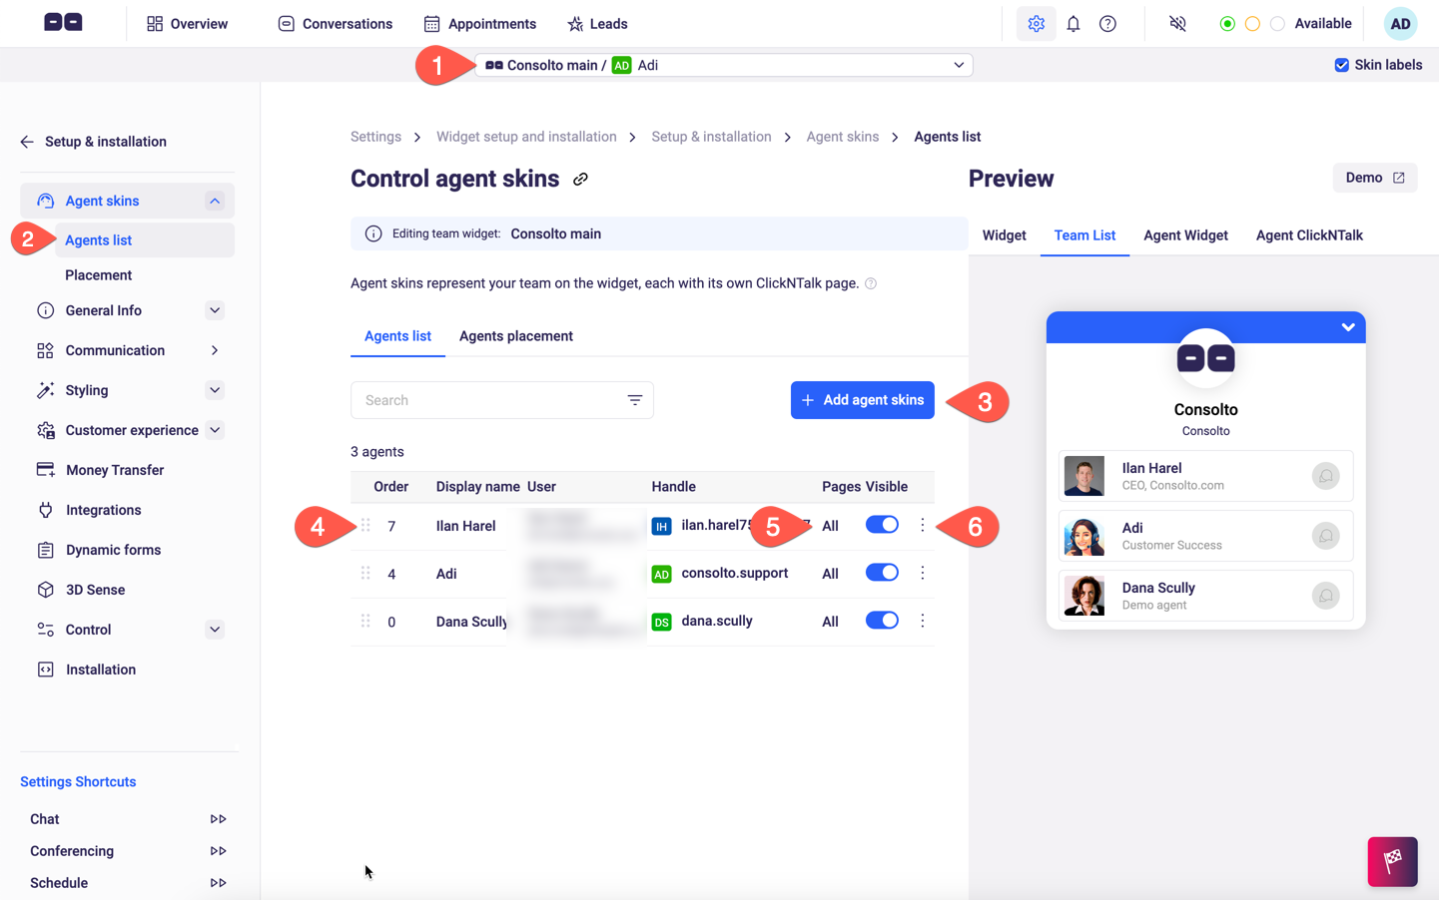Click the copy-link icon beside Control agent skins heading

click(581, 179)
